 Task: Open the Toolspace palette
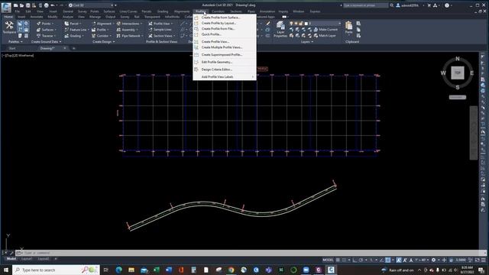pos(9,27)
